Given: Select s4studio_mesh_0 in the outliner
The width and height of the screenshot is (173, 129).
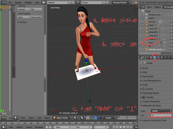Looking at the screenshot, I should pos(155,50).
